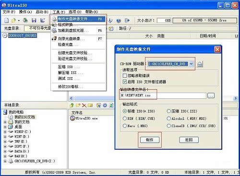This screenshot has height=176, width=240.
Task: Select 我的电脑 in the local tree
Action: tap(16, 112)
